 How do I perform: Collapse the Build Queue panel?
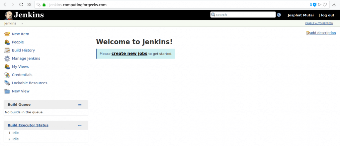[x=80, y=105]
